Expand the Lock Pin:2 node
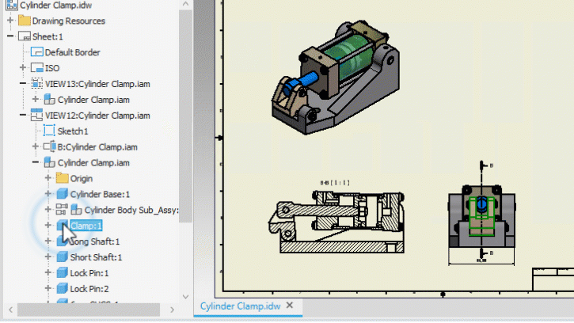 click(48, 288)
